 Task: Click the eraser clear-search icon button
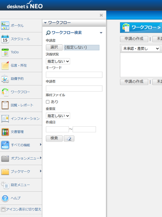click(x=69, y=138)
